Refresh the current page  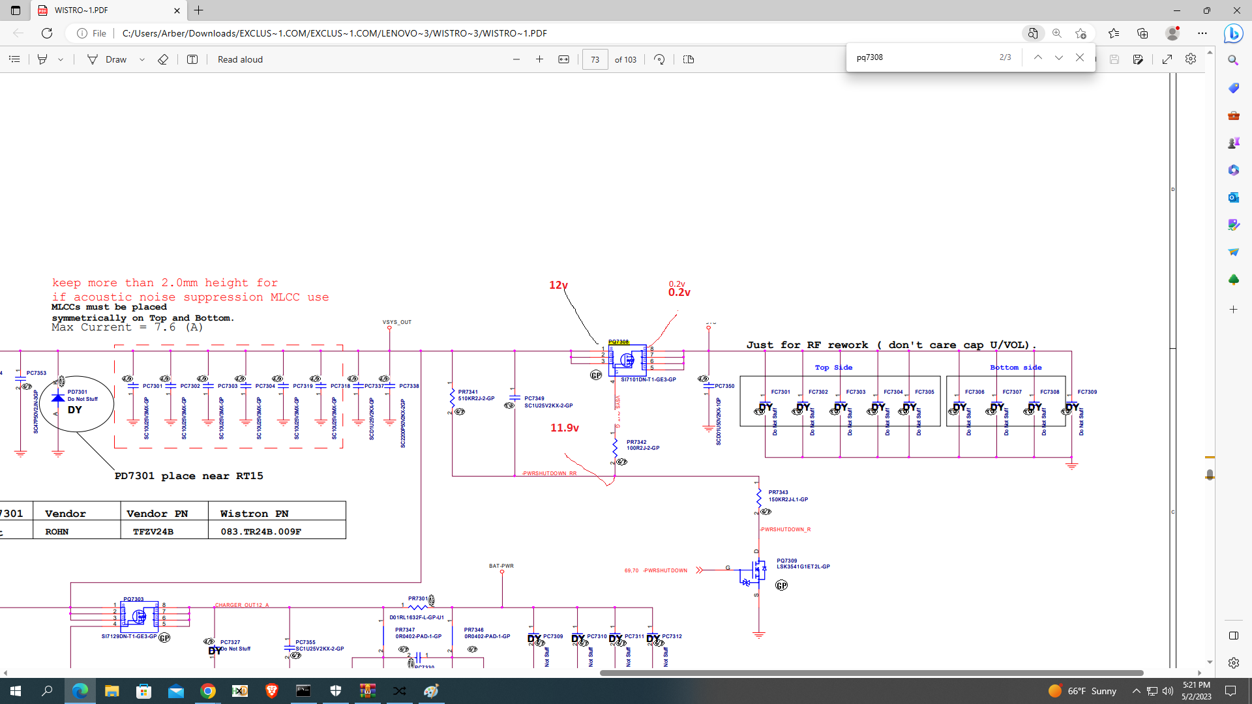pos(47,33)
